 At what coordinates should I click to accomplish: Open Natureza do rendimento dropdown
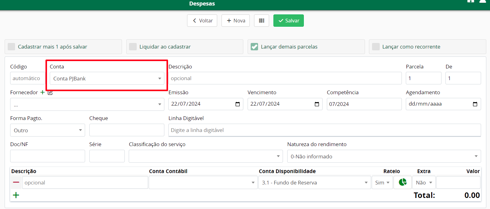(384, 157)
